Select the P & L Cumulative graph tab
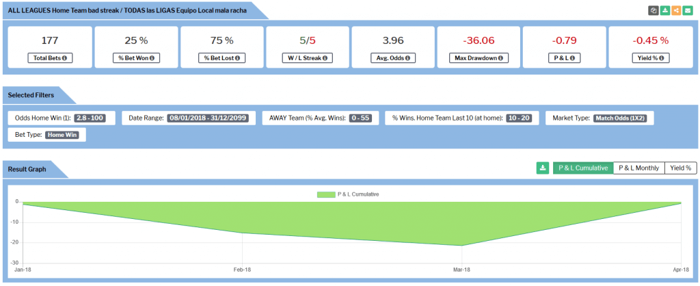Image resolution: width=700 pixels, height=286 pixels. click(582, 168)
